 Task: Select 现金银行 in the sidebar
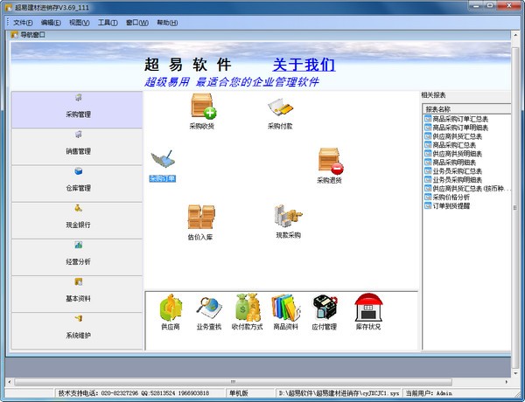click(x=77, y=220)
